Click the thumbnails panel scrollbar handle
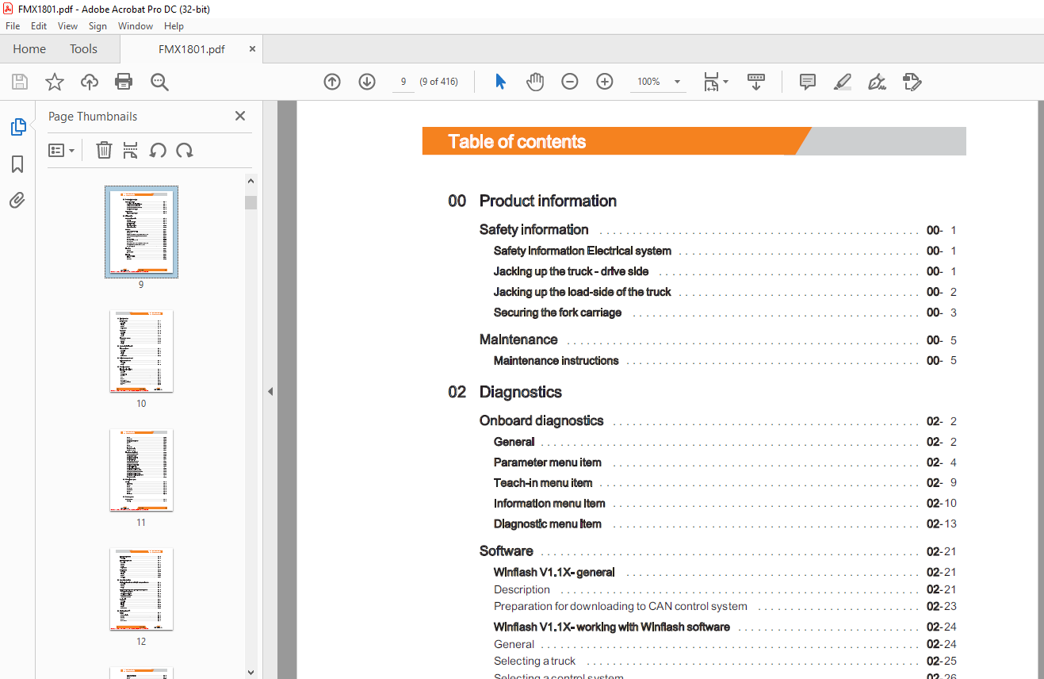 [250, 202]
